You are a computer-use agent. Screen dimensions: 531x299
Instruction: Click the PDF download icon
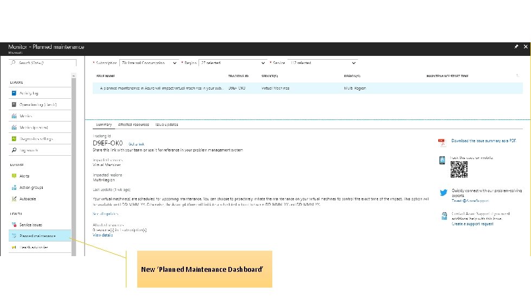pos(442,143)
